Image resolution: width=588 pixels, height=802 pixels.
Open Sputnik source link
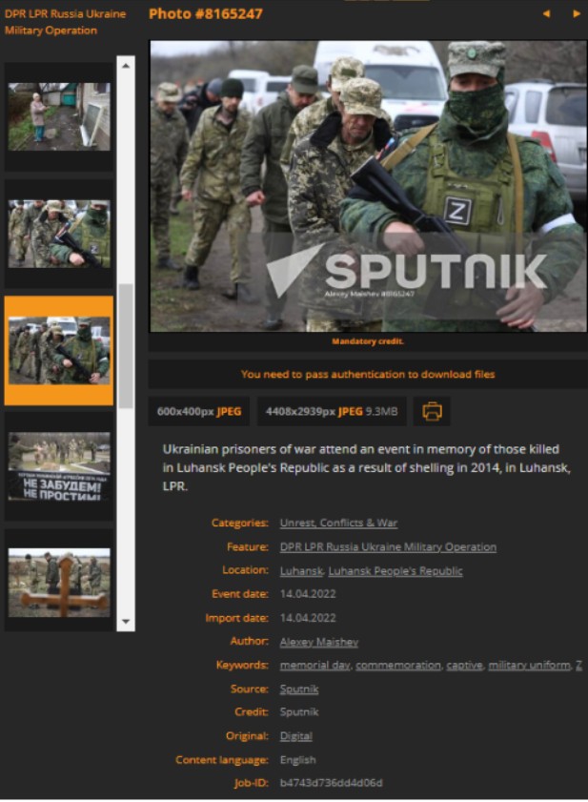(x=299, y=689)
